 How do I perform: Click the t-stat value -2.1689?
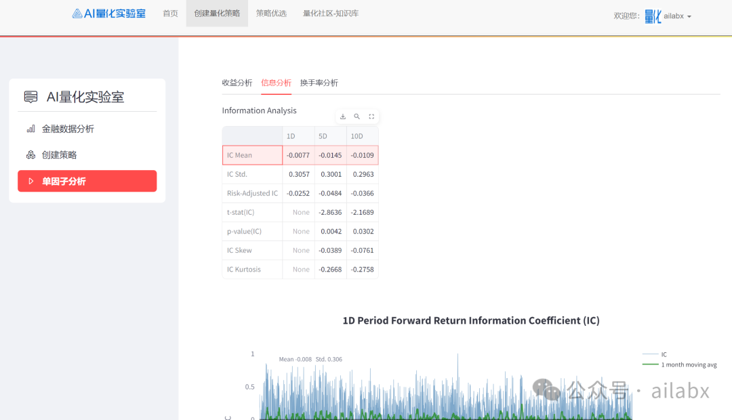363,212
